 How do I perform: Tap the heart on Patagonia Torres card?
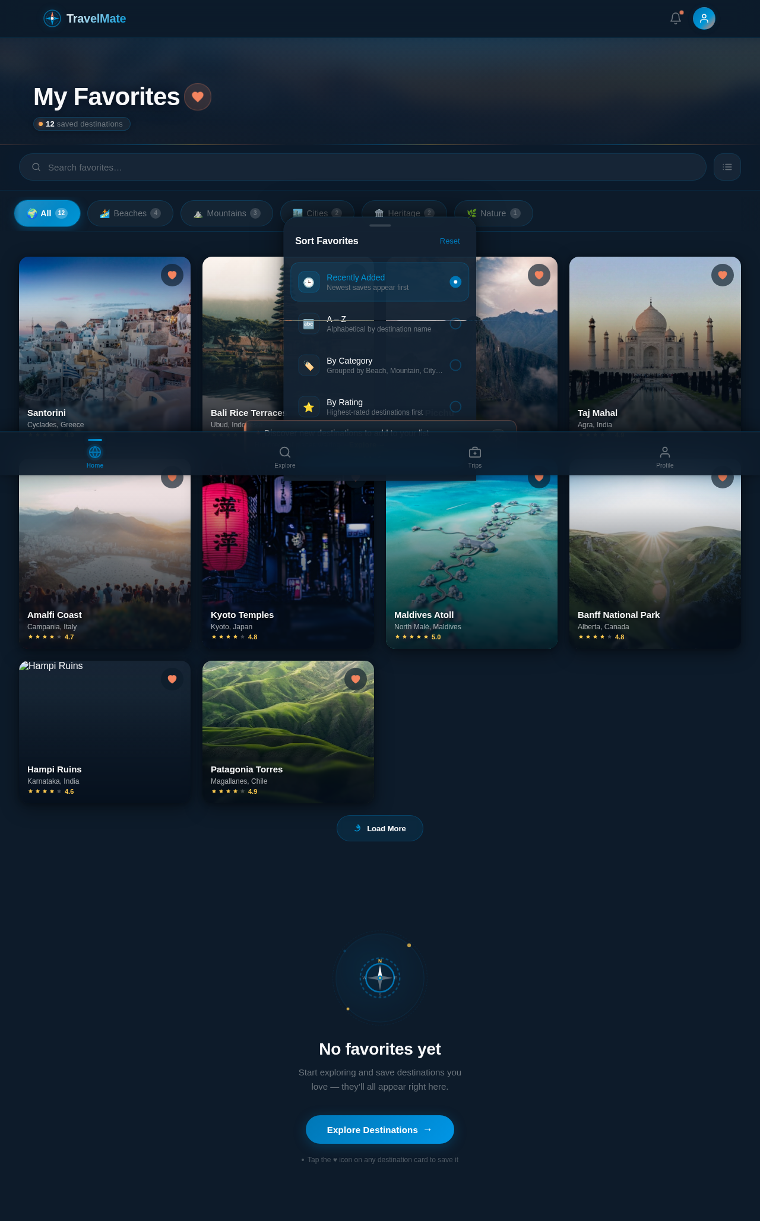tap(356, 679)
